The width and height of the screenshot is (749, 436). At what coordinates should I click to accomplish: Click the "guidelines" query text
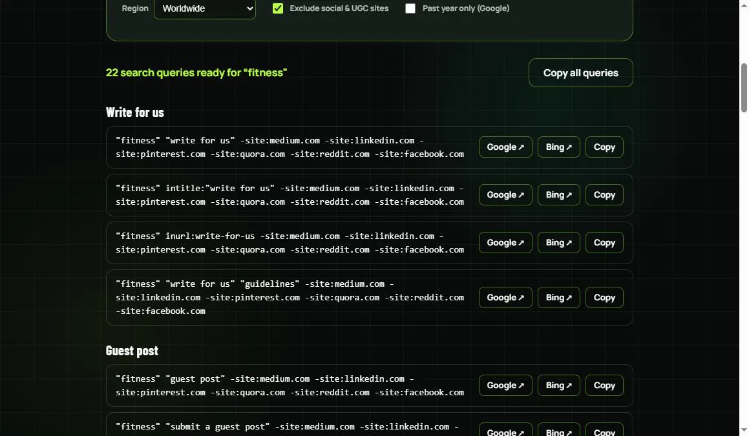tap(290, 298)
